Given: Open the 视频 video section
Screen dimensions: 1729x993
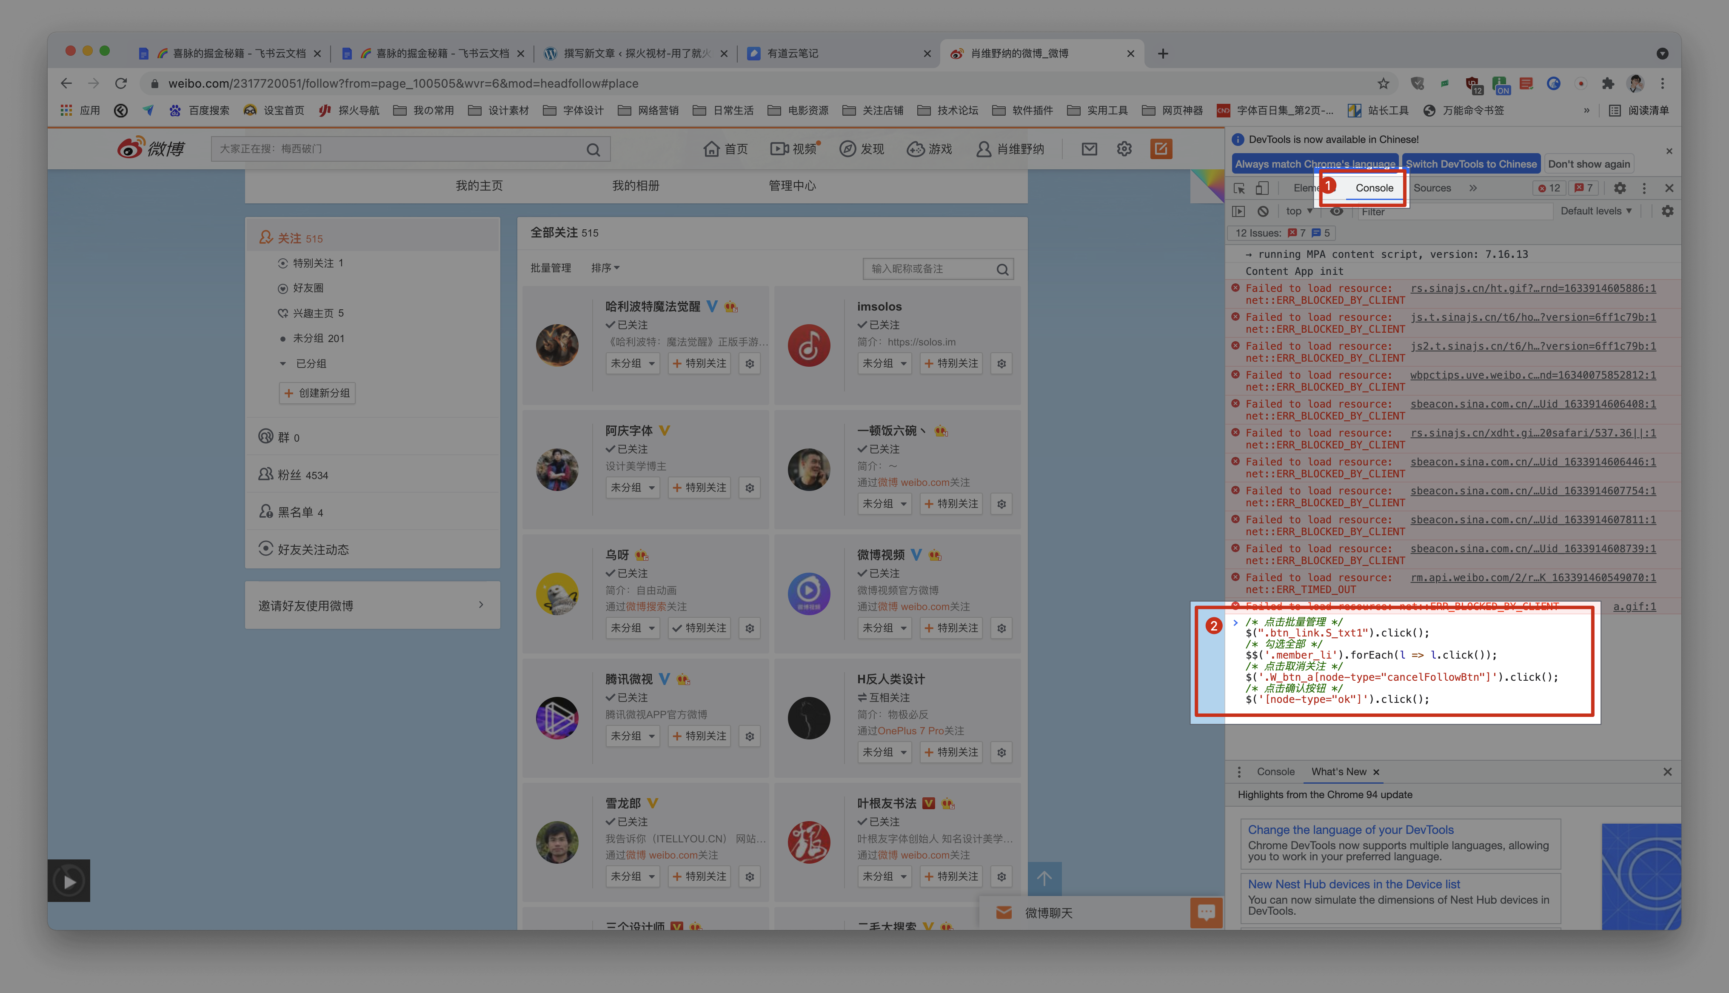Looking at the screenshot, I should [794, 148].
